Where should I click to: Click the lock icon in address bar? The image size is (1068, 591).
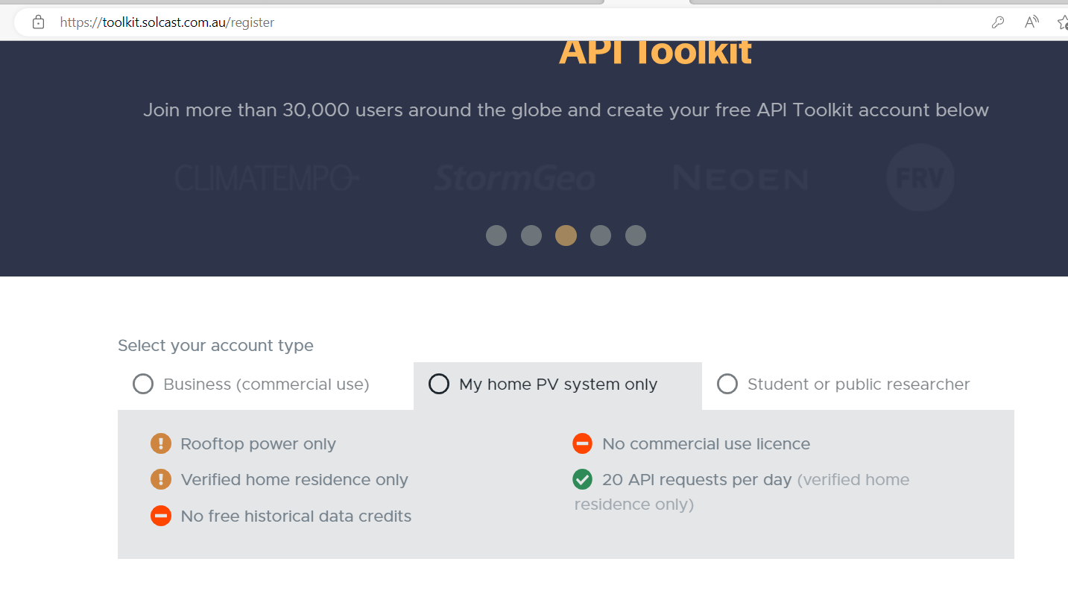39,22
